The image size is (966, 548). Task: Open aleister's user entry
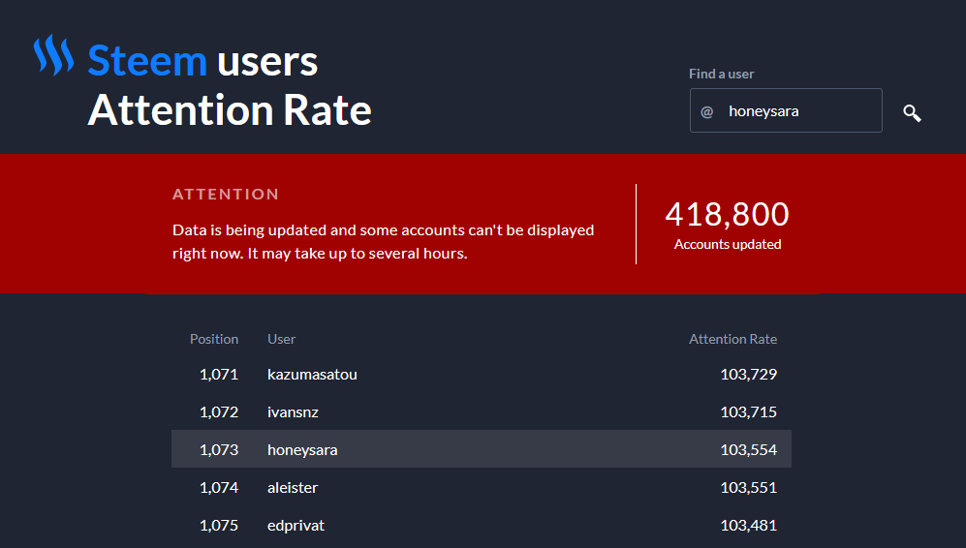293,487
